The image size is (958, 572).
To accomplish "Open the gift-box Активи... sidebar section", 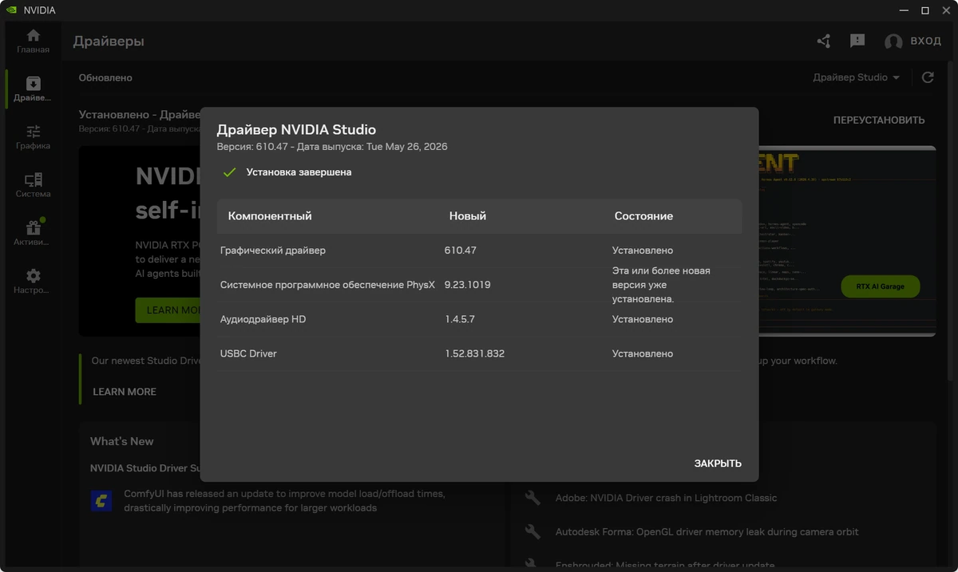I will 33,233.
